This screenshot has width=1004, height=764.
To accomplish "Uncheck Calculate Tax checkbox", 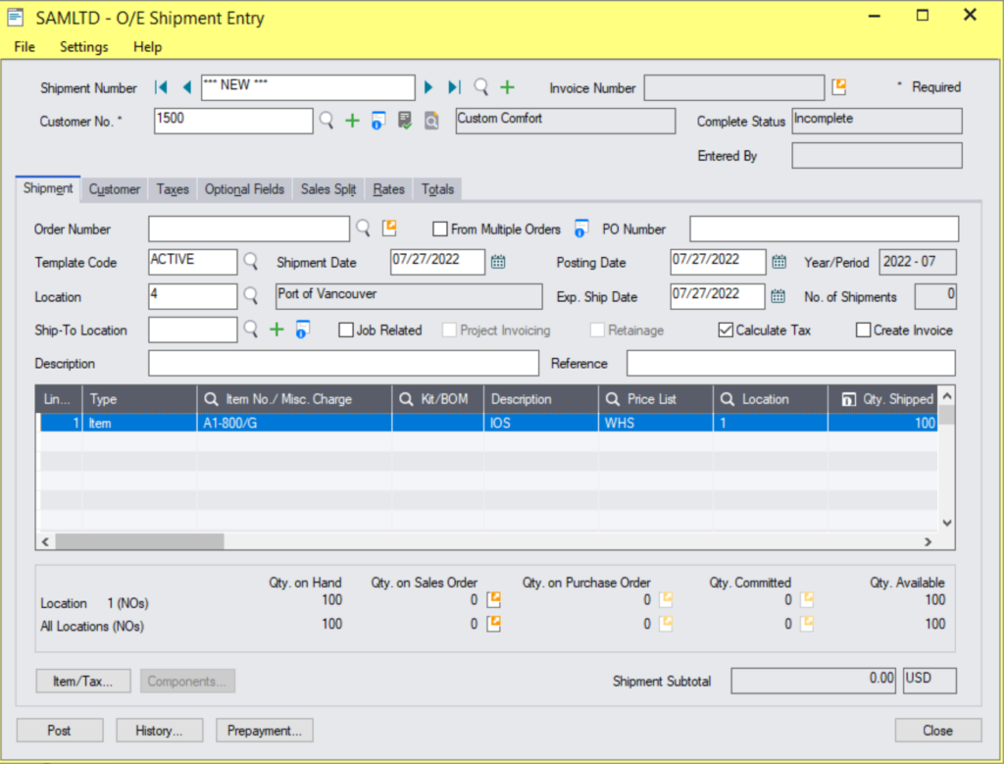I will pos(726,330).
